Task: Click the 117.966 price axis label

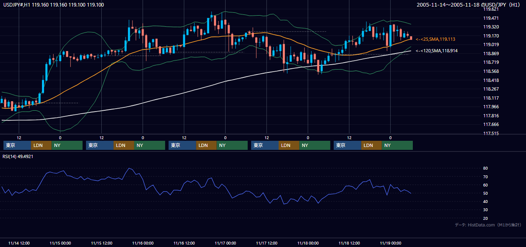Action: click(491, 107)
